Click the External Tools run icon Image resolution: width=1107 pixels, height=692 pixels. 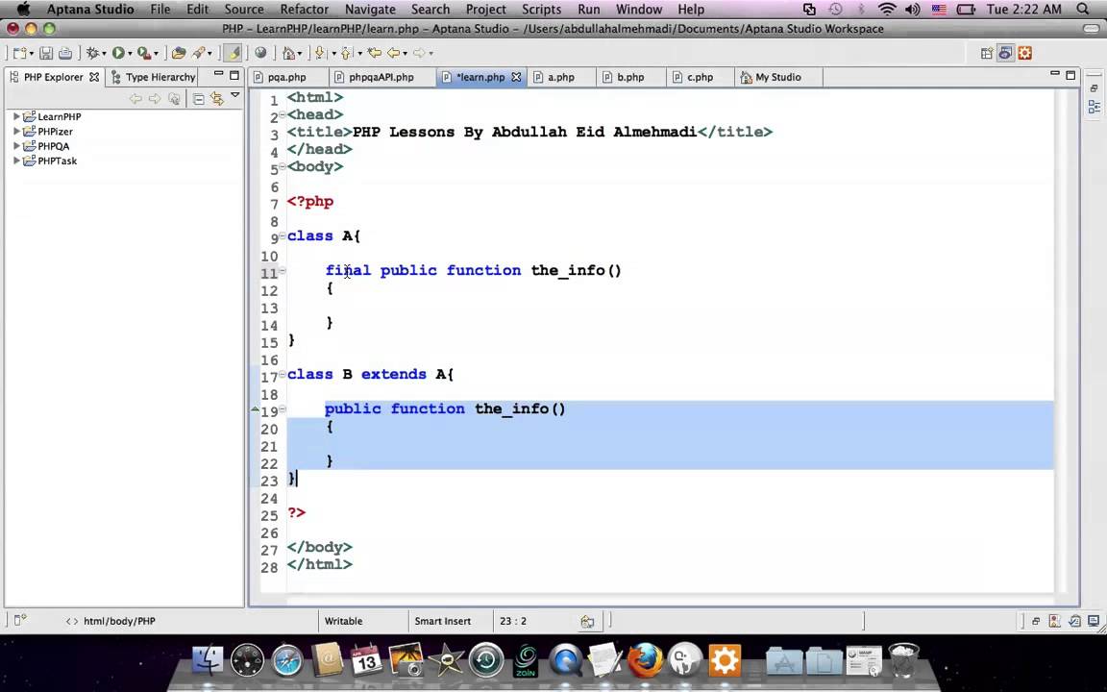click(144, 53)
